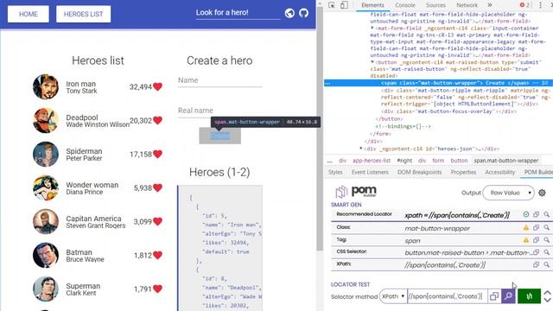Open the Accessibility pane tab
Image resolution: width=553 pixels, height=311 pixels.
point(499,172)
